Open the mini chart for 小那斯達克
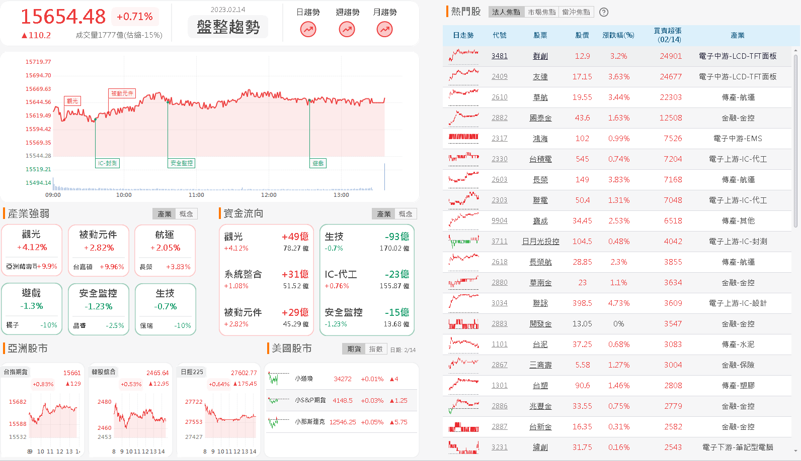This screenshot has height=461, width=801. (278, 422)
